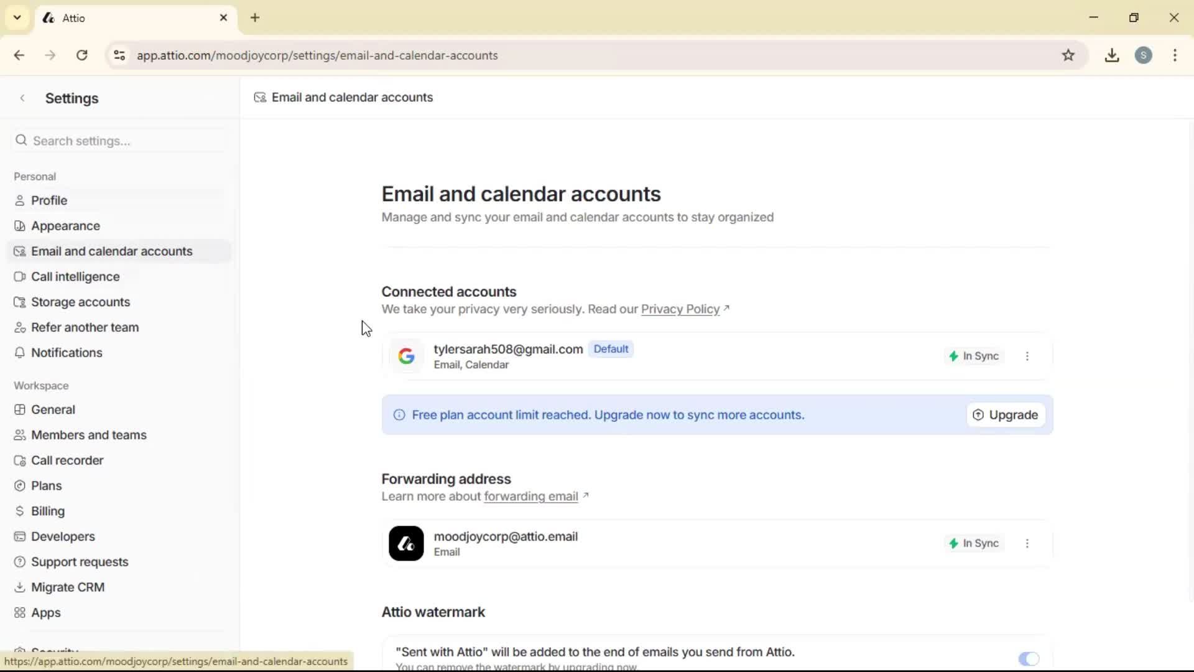View site information icon in address bar

[x=119, y=55]
